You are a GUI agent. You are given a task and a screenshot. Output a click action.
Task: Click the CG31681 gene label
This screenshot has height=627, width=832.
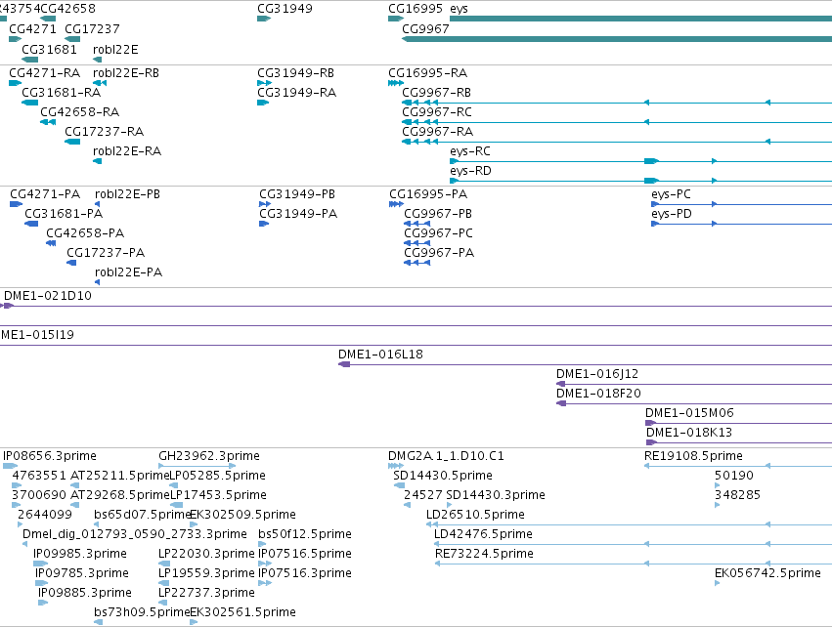point(49,50)
